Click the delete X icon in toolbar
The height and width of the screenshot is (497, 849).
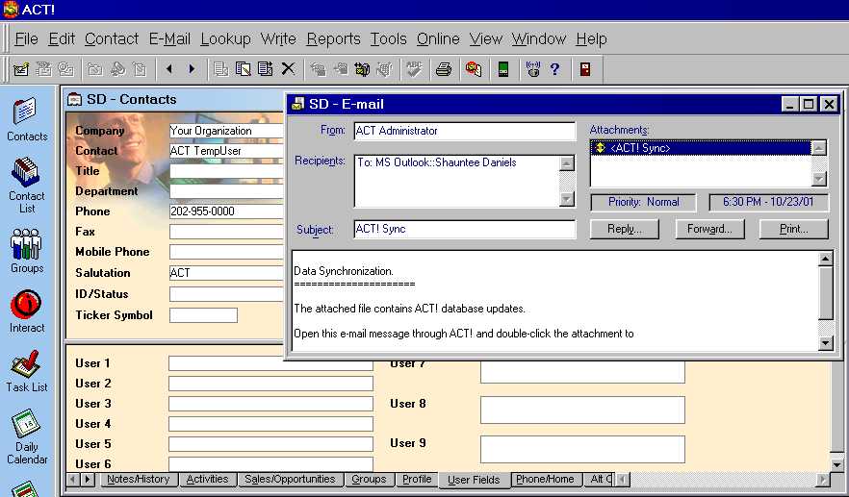(x=288, y=69)
